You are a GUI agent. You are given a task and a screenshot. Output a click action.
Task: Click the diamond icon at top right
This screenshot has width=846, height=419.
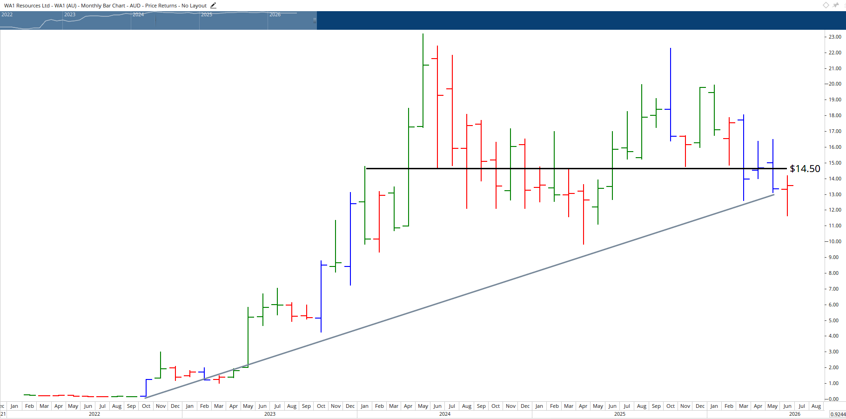point(826,5)
